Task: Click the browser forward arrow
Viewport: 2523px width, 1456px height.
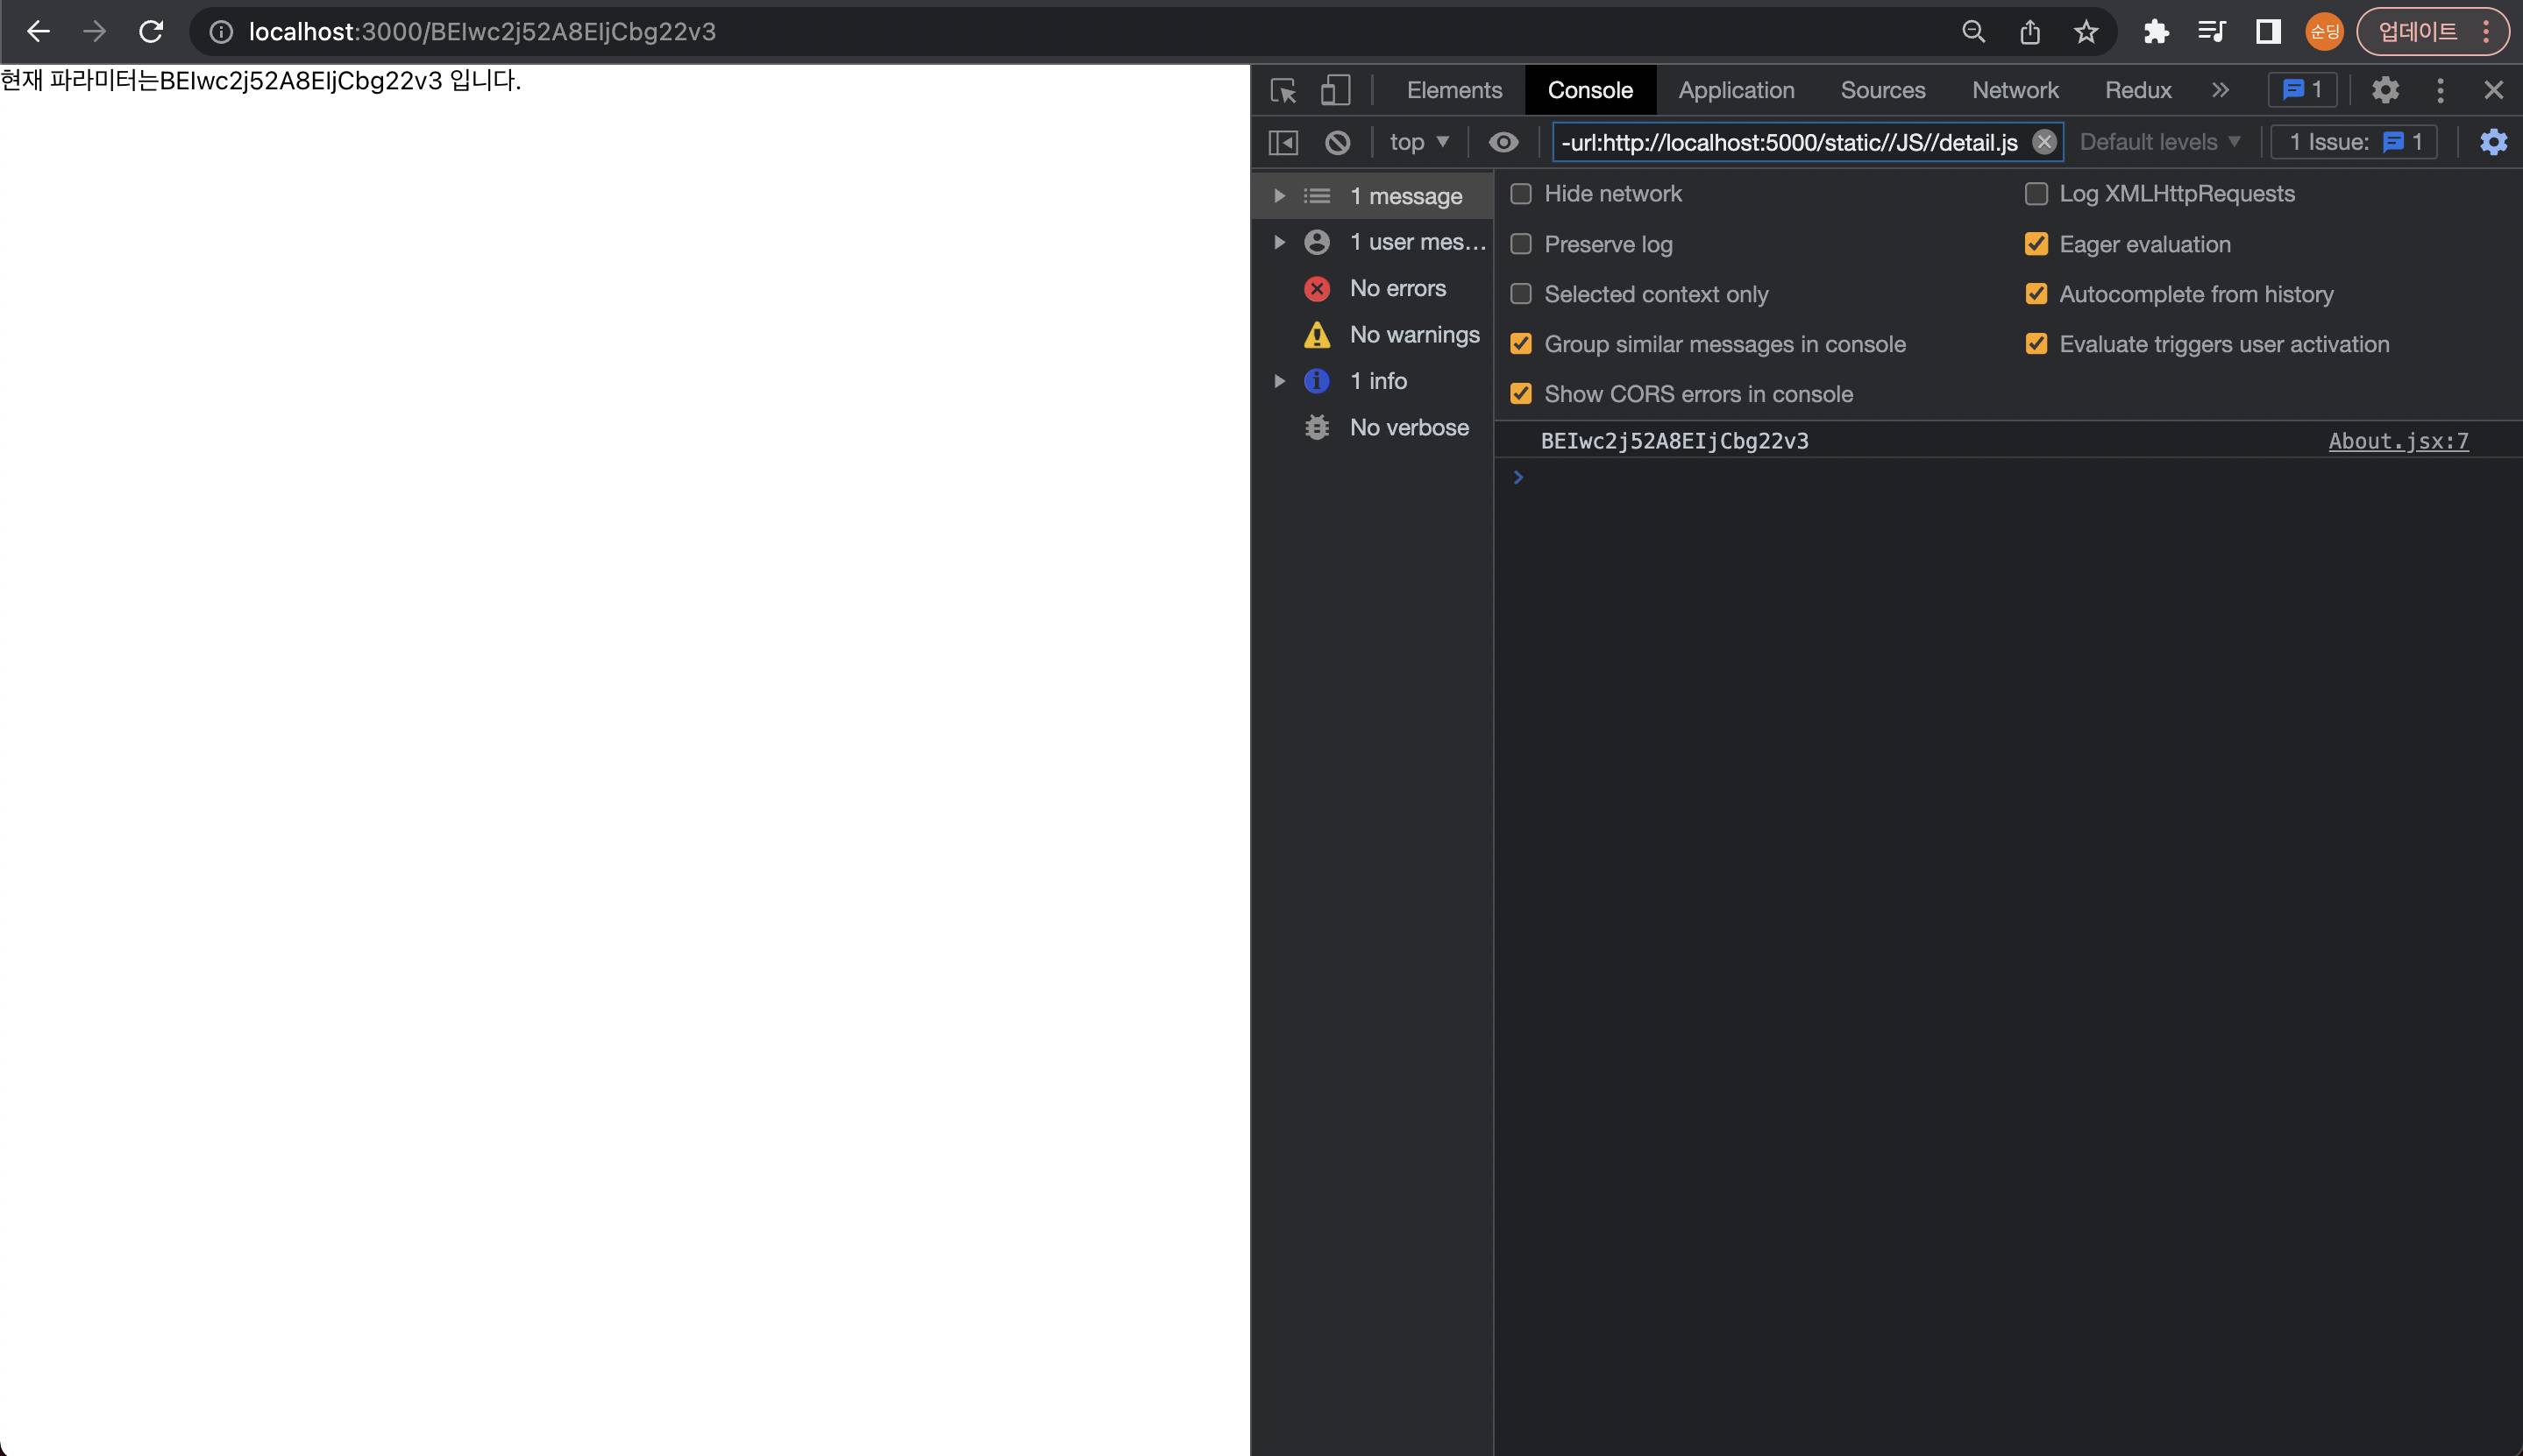Action: click(95, 32)
